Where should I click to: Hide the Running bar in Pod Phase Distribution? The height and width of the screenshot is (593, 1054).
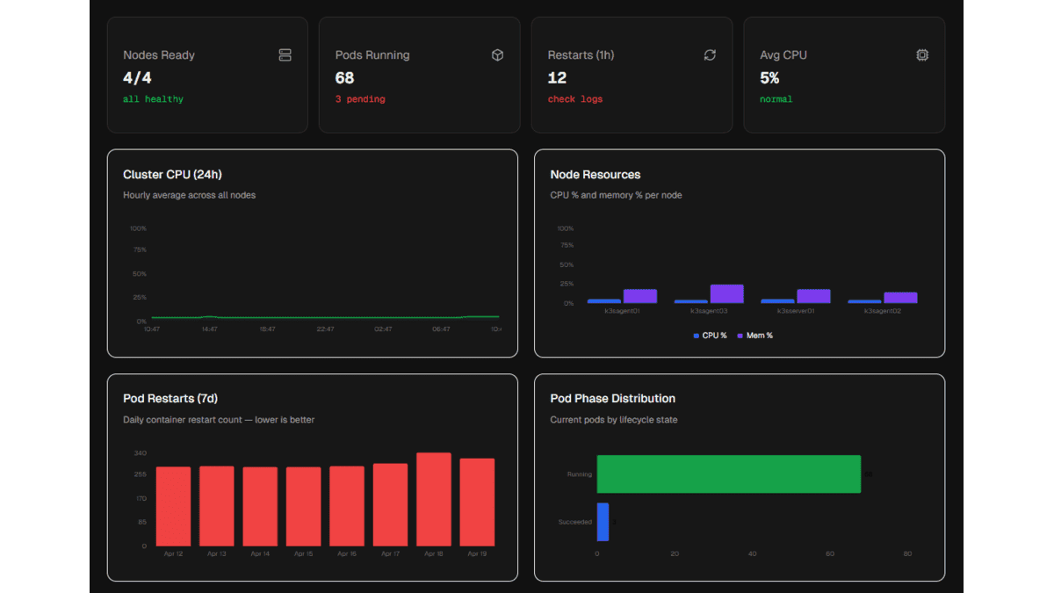(729, 474)
